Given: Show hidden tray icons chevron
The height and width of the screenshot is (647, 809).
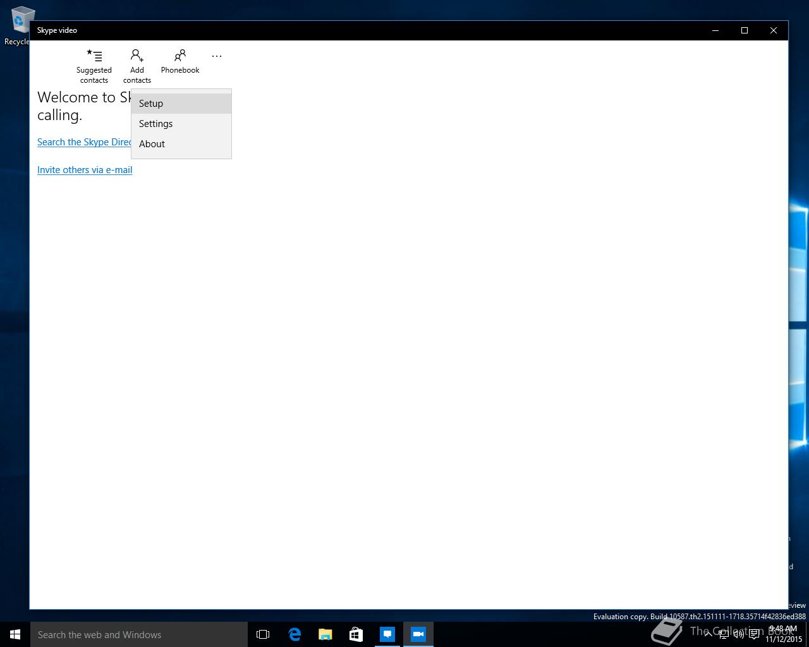Looking at the screenshot, I should pyautogui.click(x=708, y=634).
